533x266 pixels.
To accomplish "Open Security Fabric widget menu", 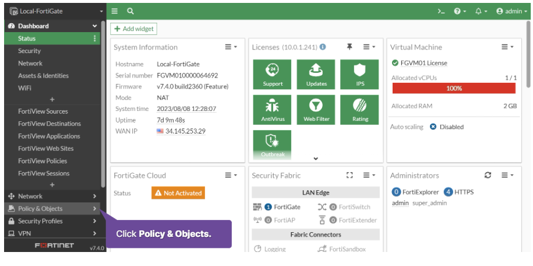I will pos(369,175).
